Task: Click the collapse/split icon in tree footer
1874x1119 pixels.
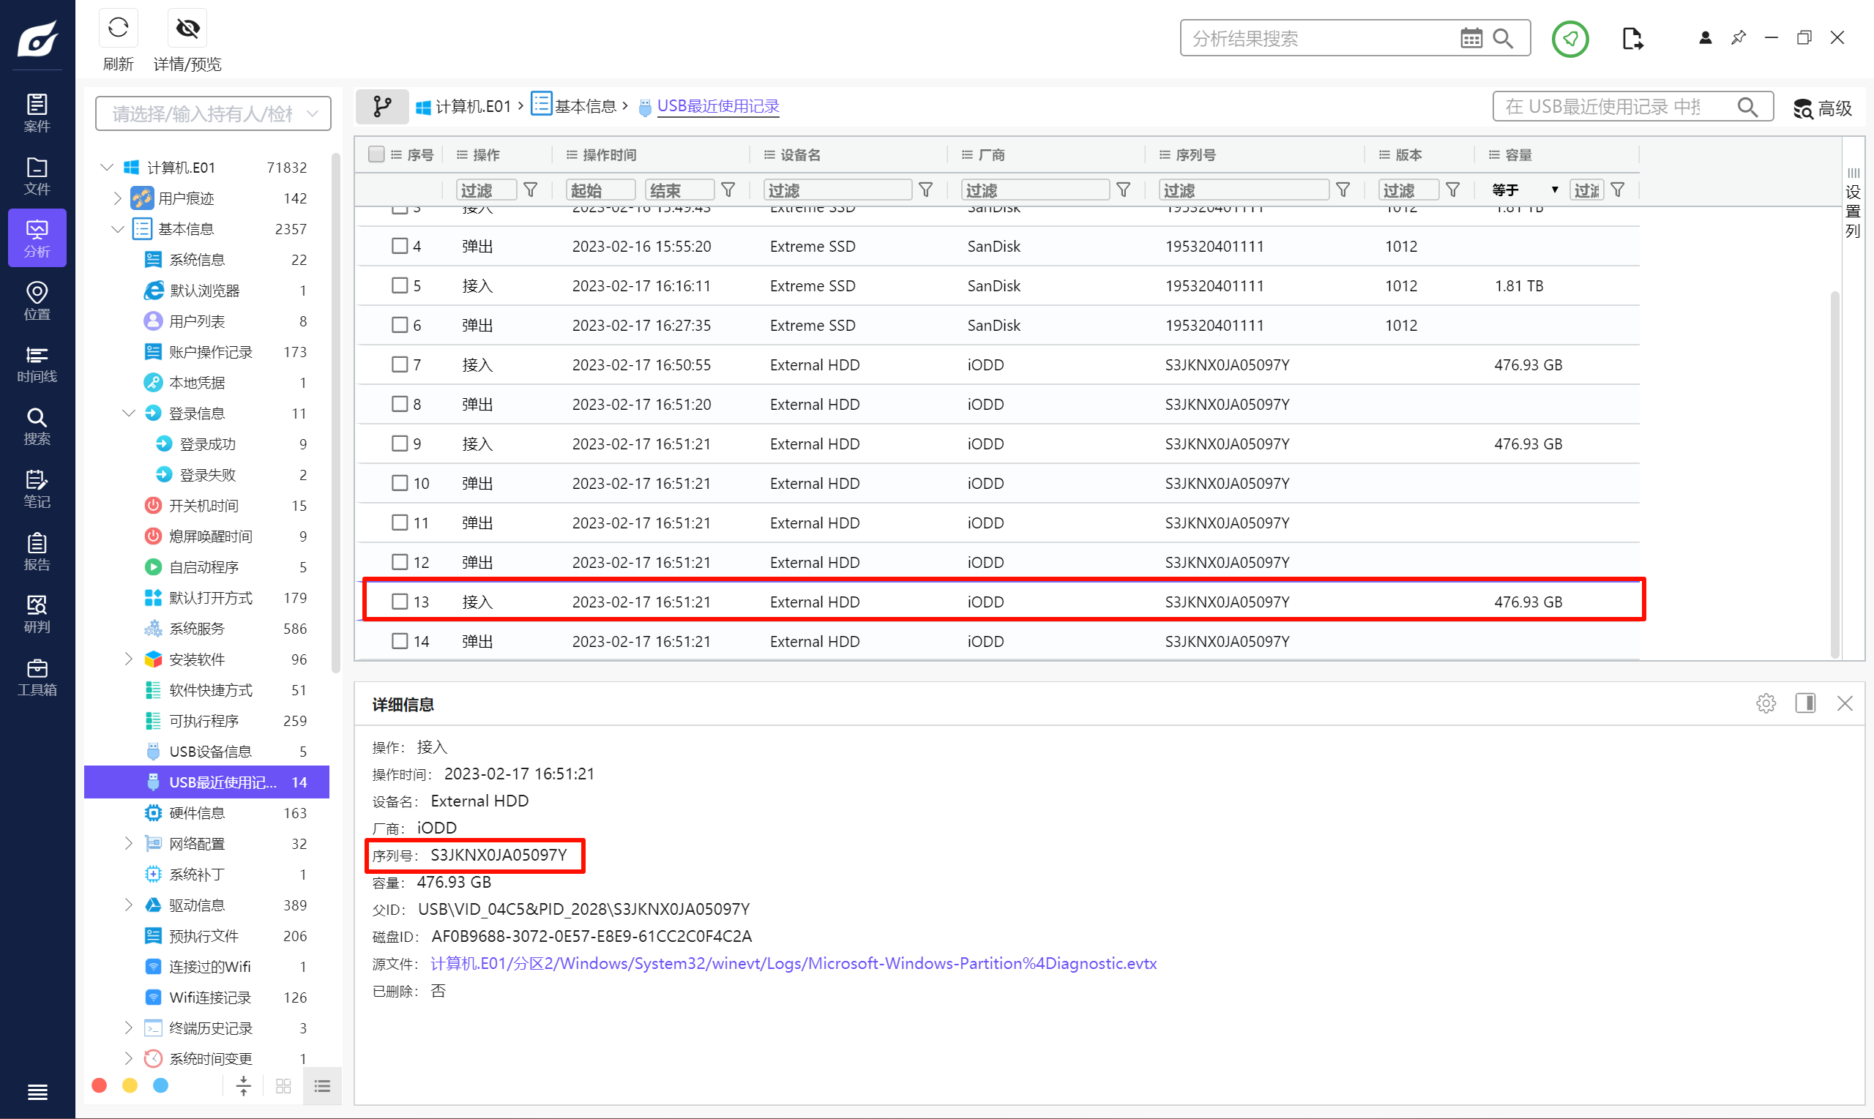Action: (243, 1086)
